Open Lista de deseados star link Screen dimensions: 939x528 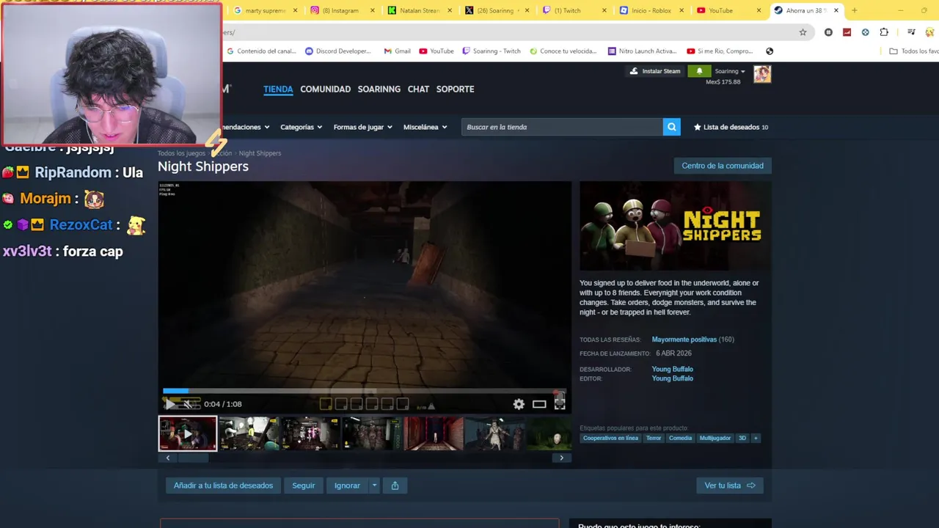tap(731, 127)
